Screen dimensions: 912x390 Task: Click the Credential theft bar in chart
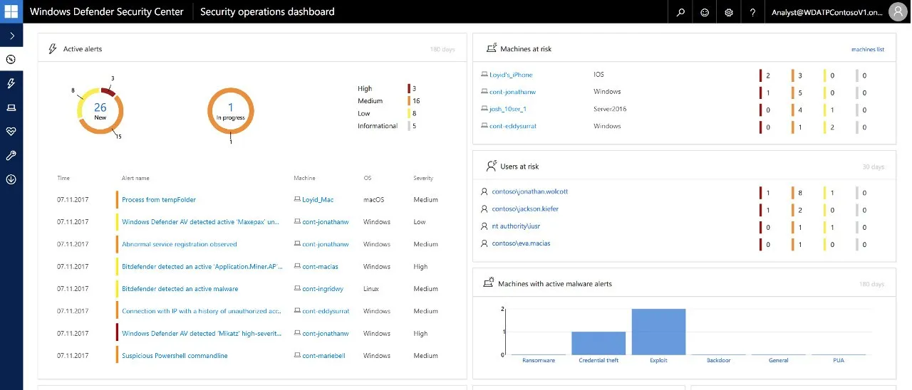coord(598,343)
